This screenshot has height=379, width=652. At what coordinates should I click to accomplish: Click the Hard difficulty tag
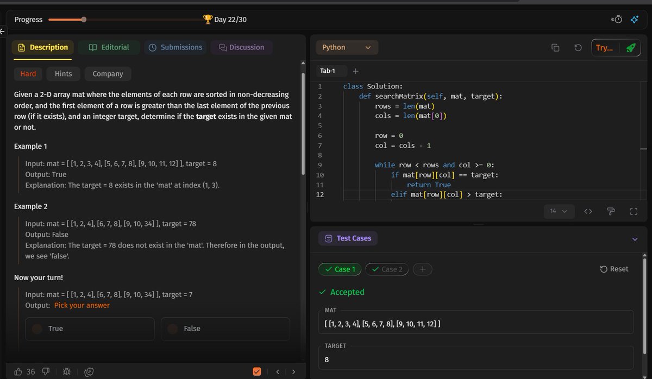[x=28, y=74]
